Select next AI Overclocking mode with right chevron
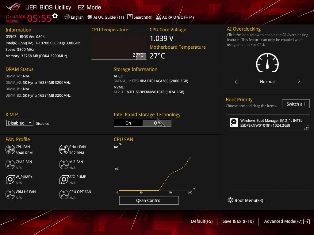This screenshot has height=235, width=314. [299, 82]
